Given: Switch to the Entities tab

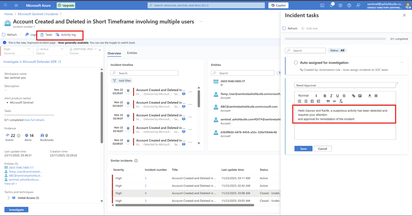Looking at the screenshot, I should point(132,53).
